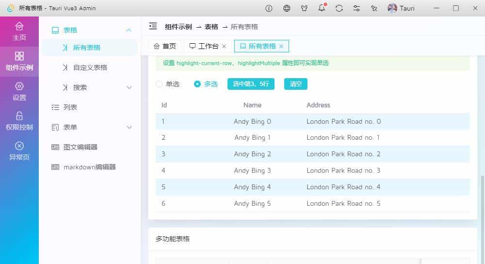Select the 单选 radio button
This screenshot has height=264, width=485.
coord(159,84)
